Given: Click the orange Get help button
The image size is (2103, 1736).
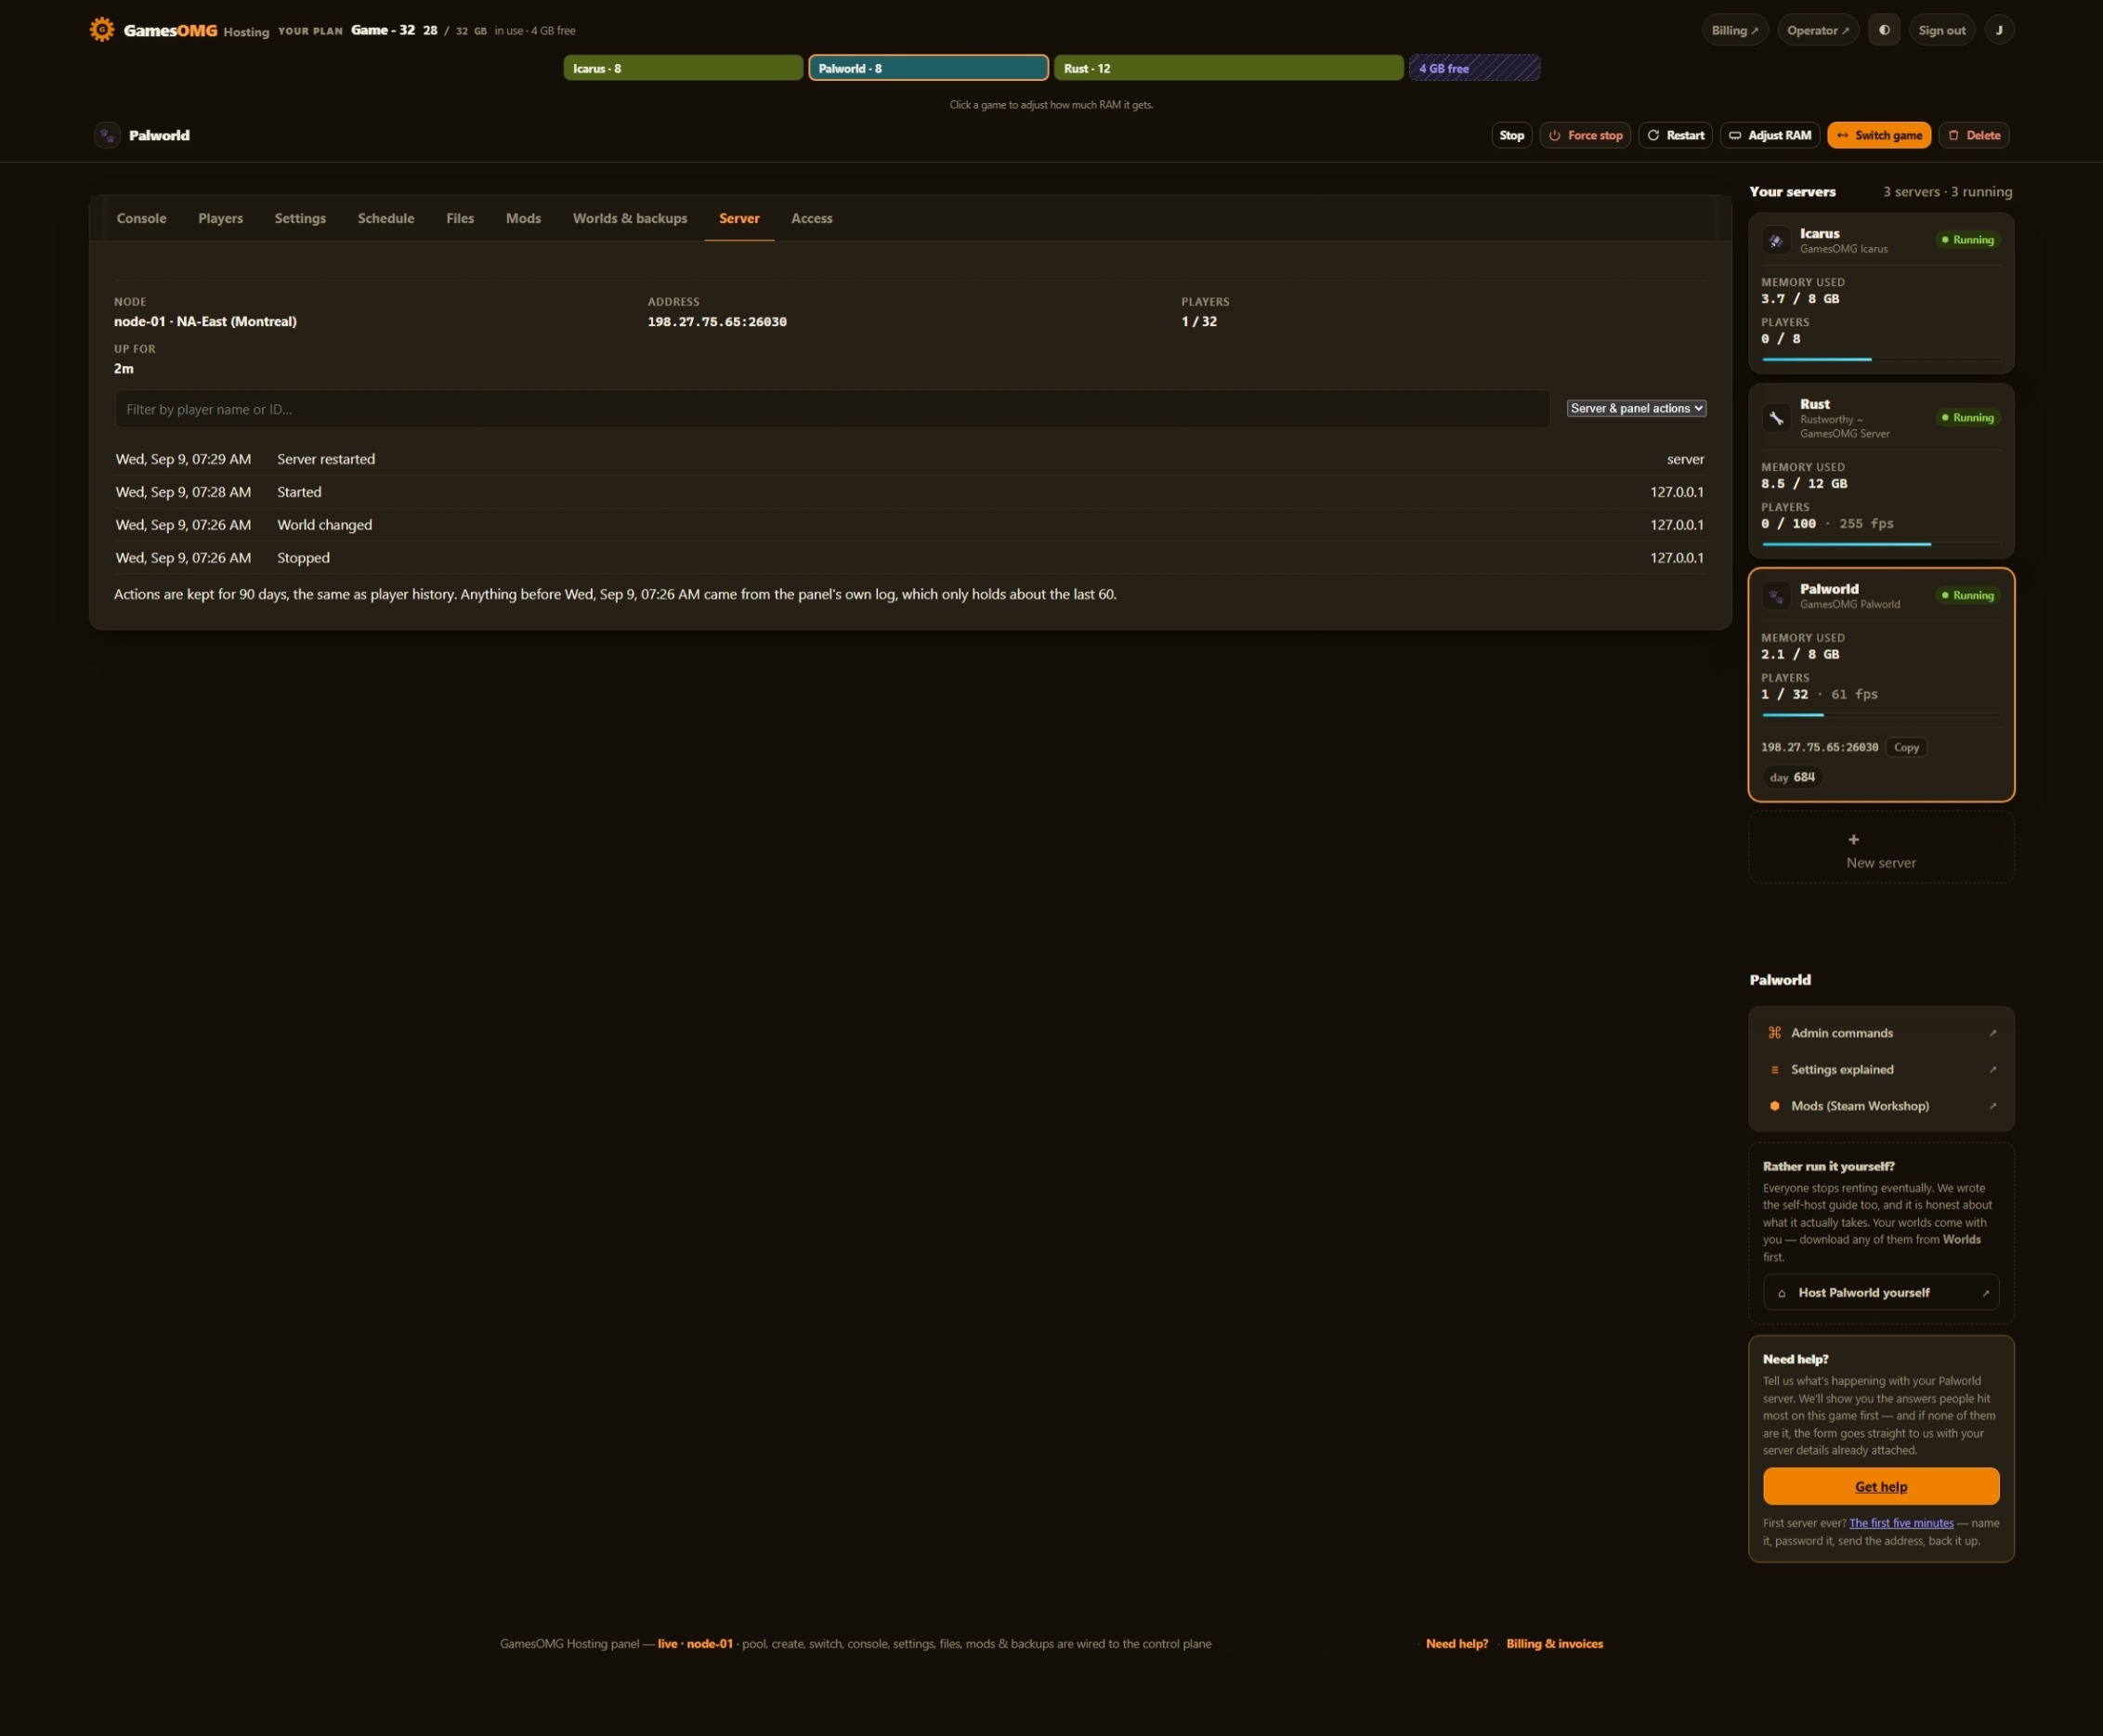Looking at the screenshot, I should [1880, 1486].
